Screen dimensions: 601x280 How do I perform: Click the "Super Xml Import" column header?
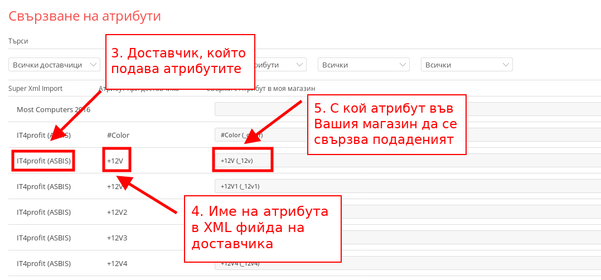pos(35,89)
